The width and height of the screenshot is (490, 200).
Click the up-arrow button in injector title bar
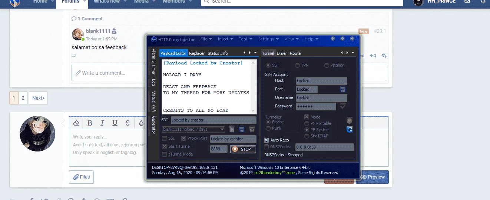(342, 39)
